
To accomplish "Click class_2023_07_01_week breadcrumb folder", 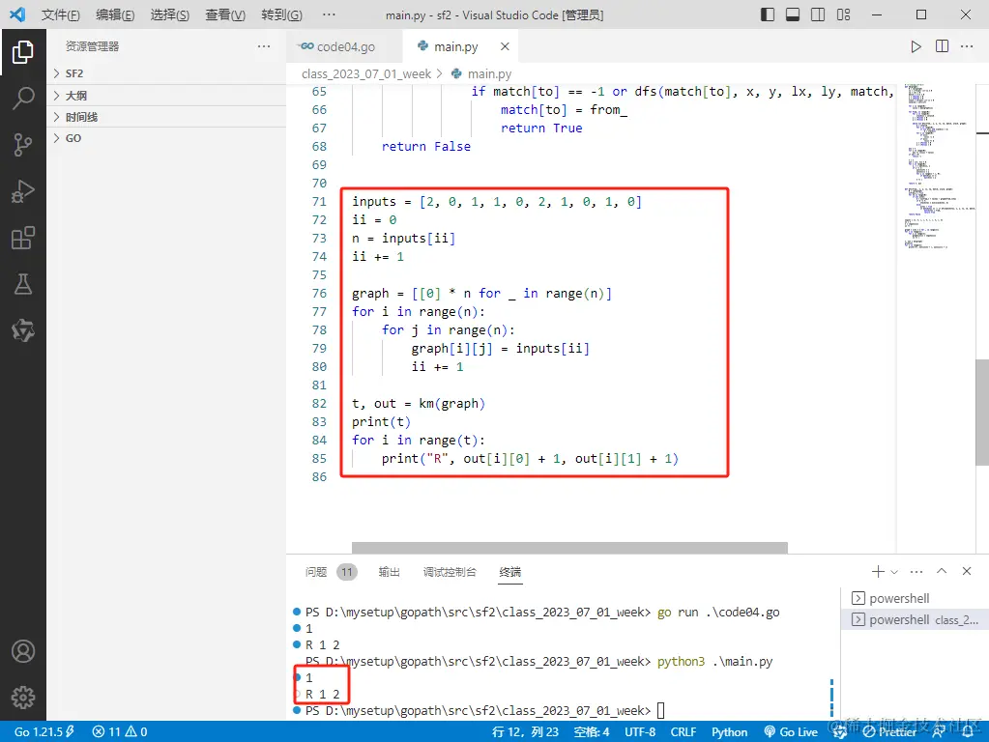I will point(365,73).
